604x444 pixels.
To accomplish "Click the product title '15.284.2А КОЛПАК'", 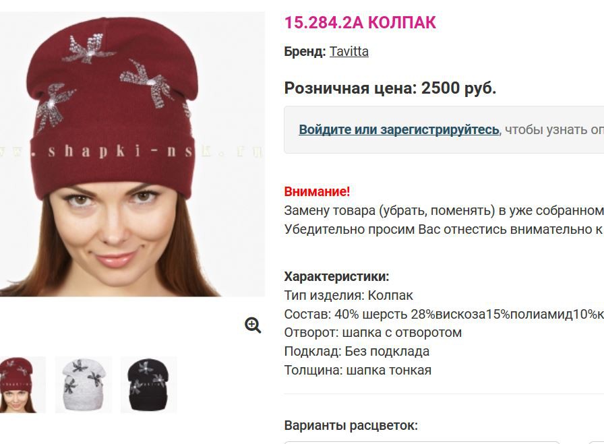I will [360, 22].
